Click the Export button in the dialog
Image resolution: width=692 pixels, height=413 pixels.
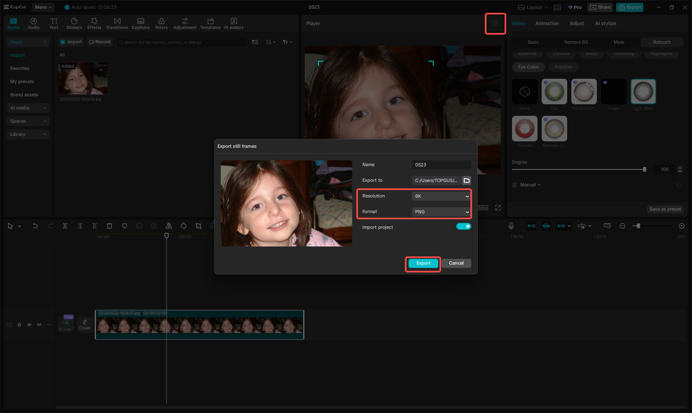pos(423,263)
